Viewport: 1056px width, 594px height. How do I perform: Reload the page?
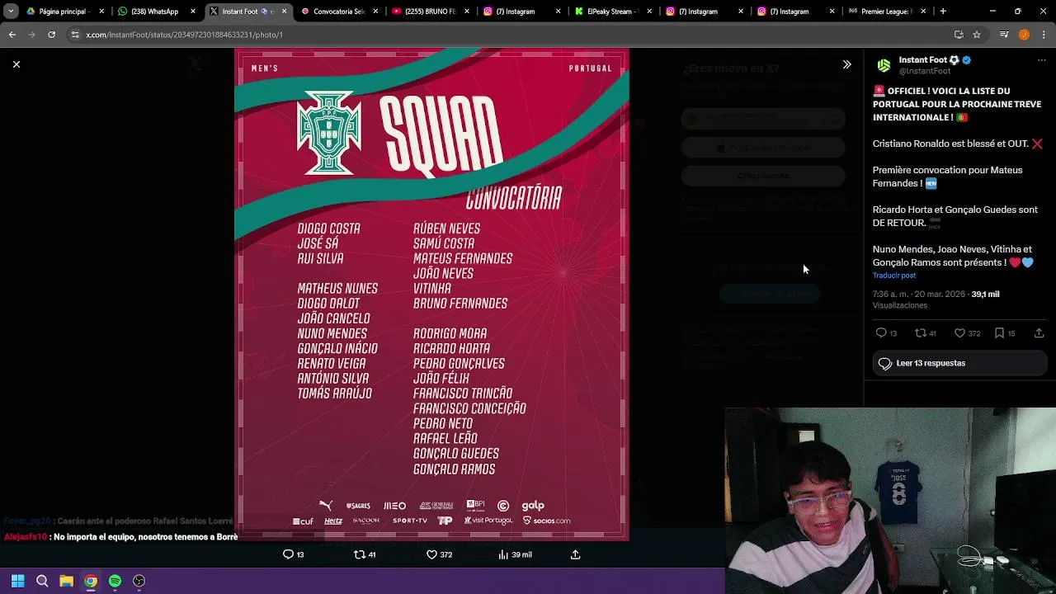[x=51, y=35]
